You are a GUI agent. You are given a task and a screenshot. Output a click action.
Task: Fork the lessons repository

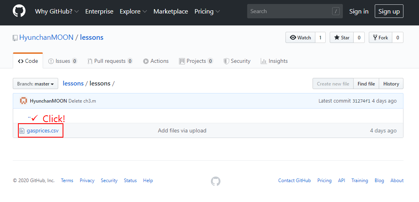380,37
